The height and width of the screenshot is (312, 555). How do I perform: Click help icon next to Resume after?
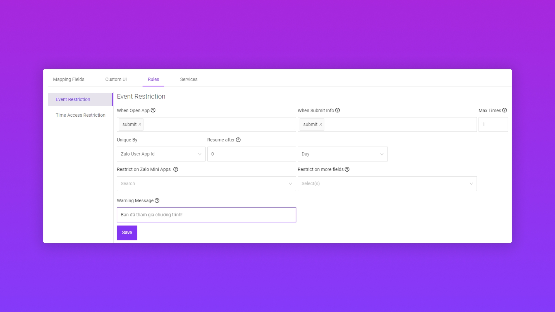pyautogui.click(x=238, y=140)
